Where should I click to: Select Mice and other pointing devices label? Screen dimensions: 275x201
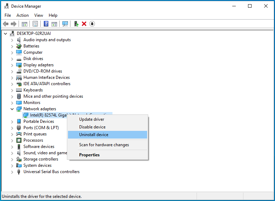click(53, 96)
